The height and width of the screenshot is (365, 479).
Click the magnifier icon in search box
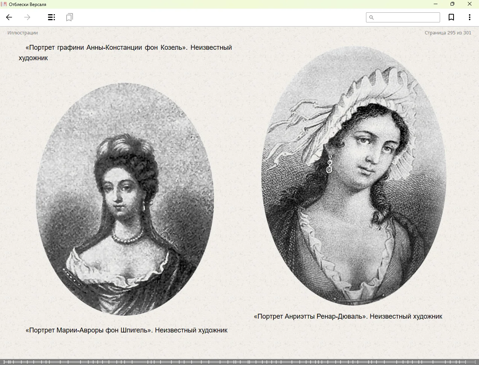(372, 18)
